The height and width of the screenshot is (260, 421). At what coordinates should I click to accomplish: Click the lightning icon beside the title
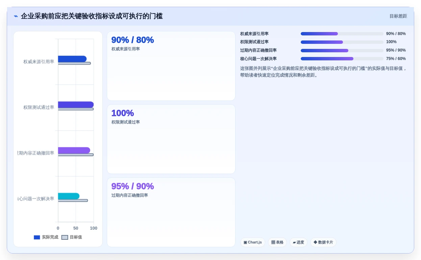[16, 16]
